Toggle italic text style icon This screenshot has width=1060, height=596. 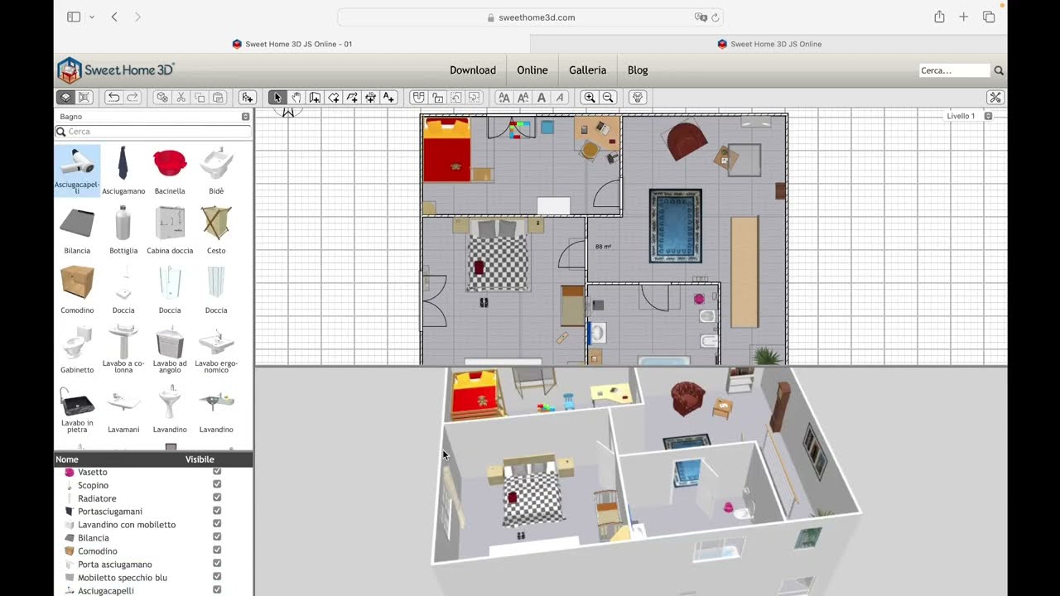coord(560,98)
